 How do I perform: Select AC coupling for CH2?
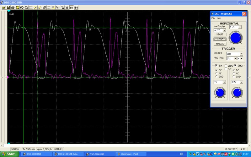pos(234,73)
